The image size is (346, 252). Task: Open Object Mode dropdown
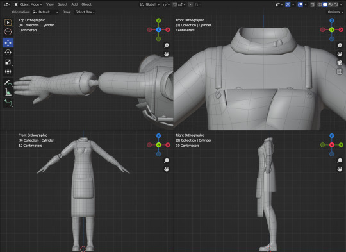28,4
